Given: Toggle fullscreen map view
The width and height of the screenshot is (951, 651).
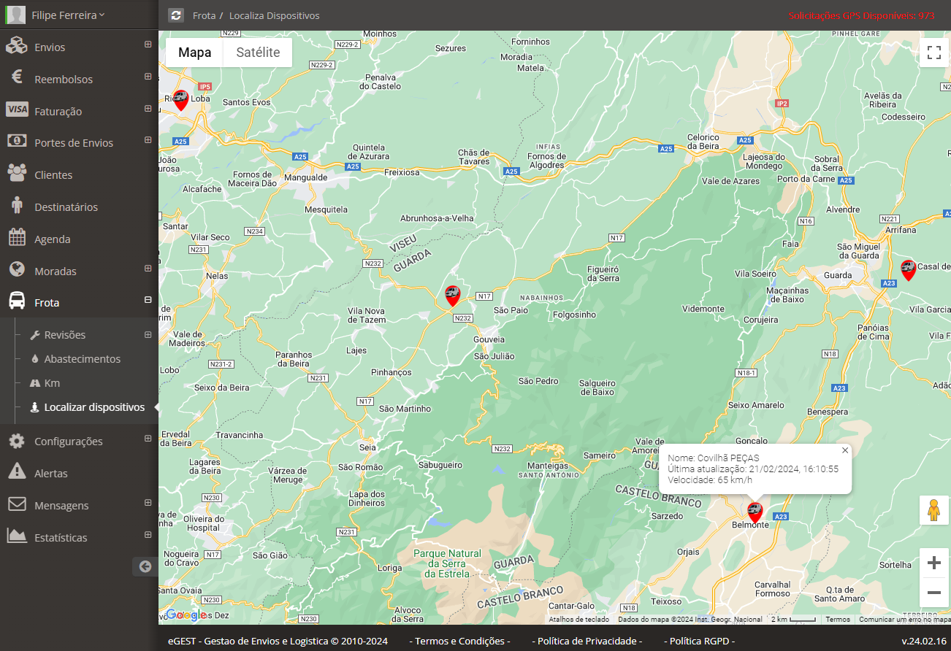Looking at the screenshot, I should coord(933,53).
